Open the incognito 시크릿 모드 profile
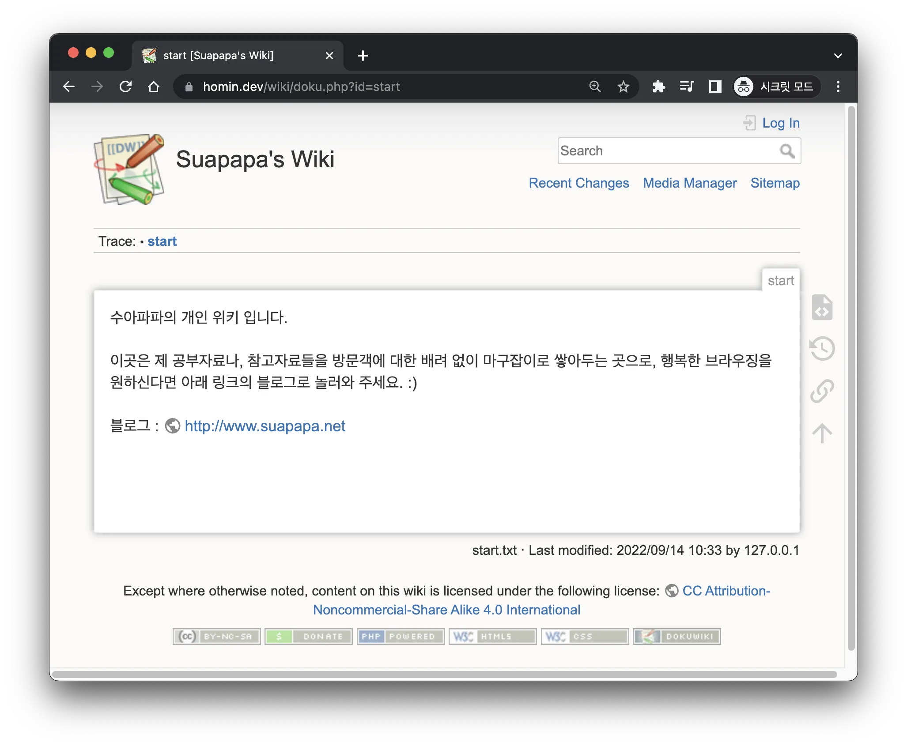Screen dimensions: 907x746 (776, 87)
